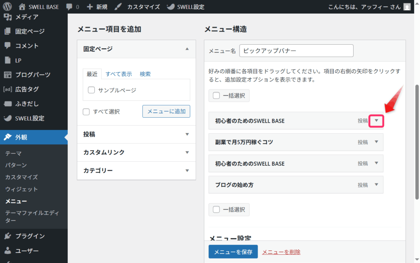Viewport: 420px width, 263px height.
Task: Switch to the 最近 tab
Action: click(92, 74)
